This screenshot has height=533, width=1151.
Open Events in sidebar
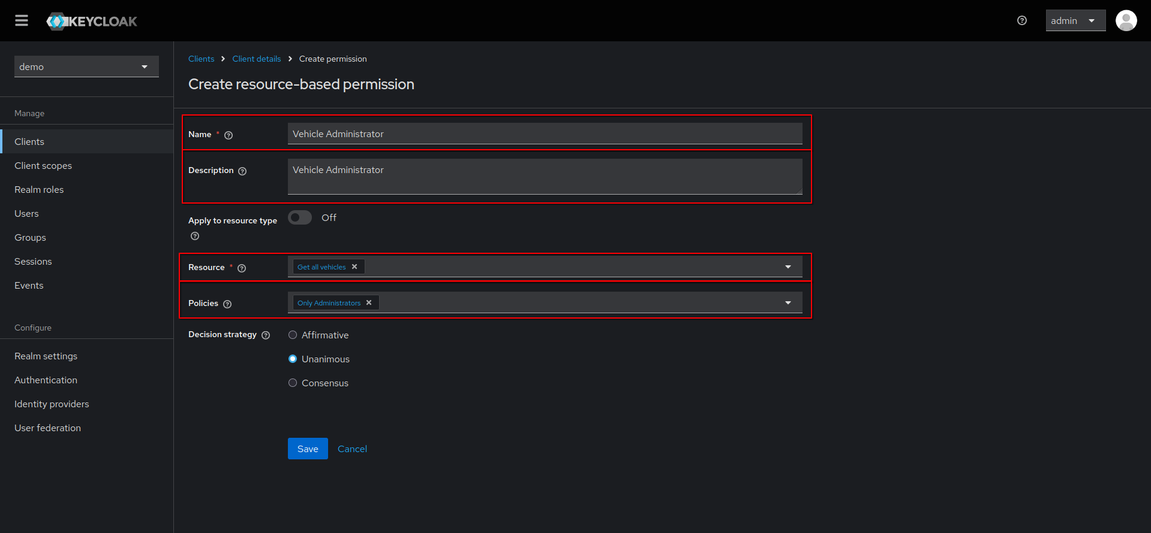(87, 285)
